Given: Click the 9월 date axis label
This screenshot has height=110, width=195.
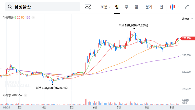Looking at the screenshot, I should tap(172, 107).
